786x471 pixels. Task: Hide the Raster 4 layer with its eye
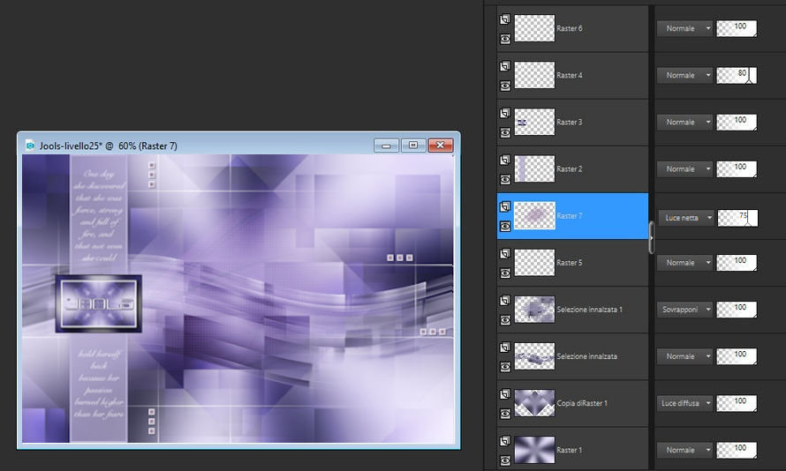point(505,86)
